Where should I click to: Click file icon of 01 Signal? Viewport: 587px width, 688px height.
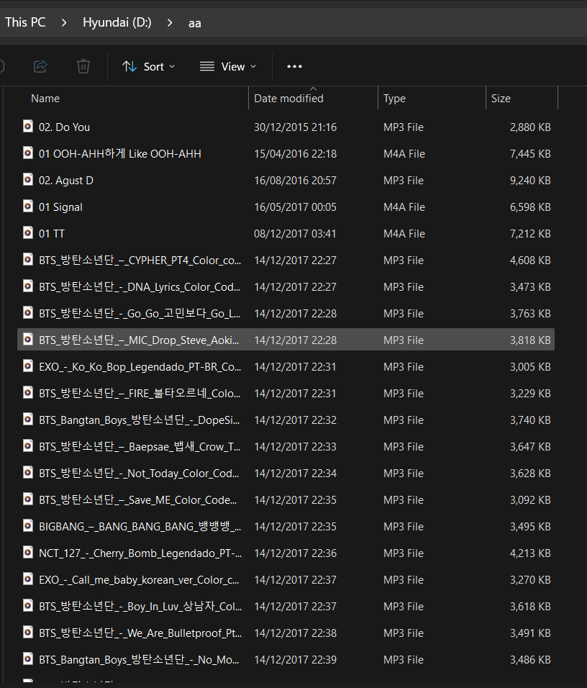click(28, 207)
